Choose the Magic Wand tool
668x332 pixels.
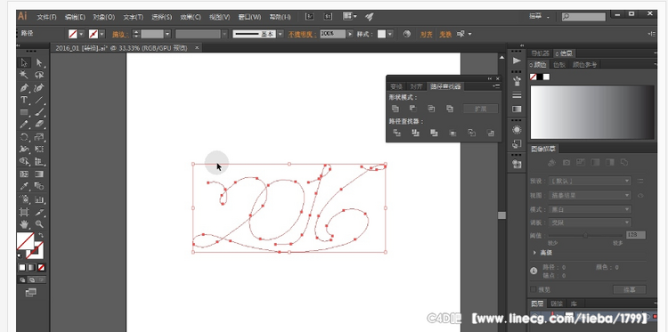[x=24, y=75]
